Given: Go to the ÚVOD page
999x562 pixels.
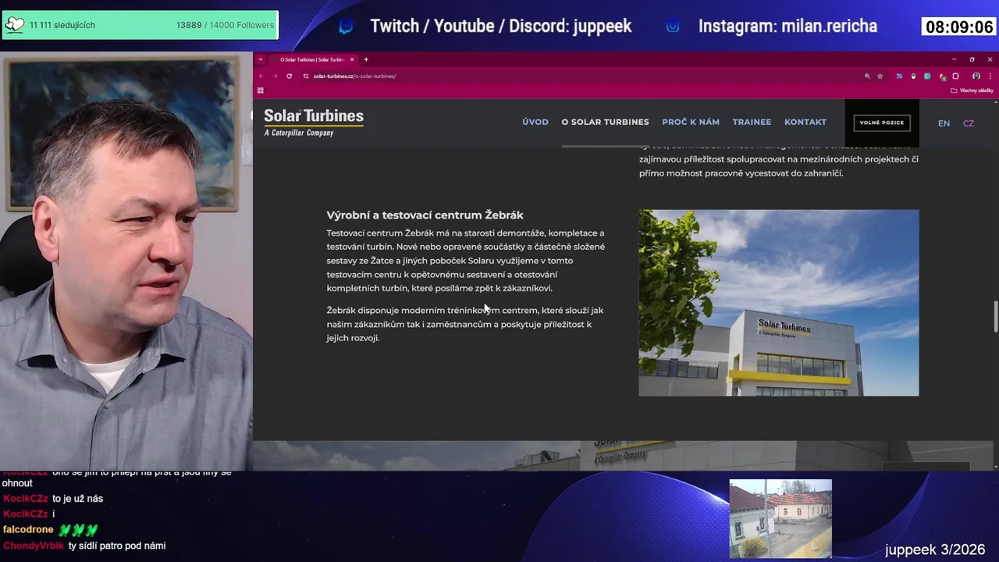Looking at the screenshot, I should click(535, 123).
